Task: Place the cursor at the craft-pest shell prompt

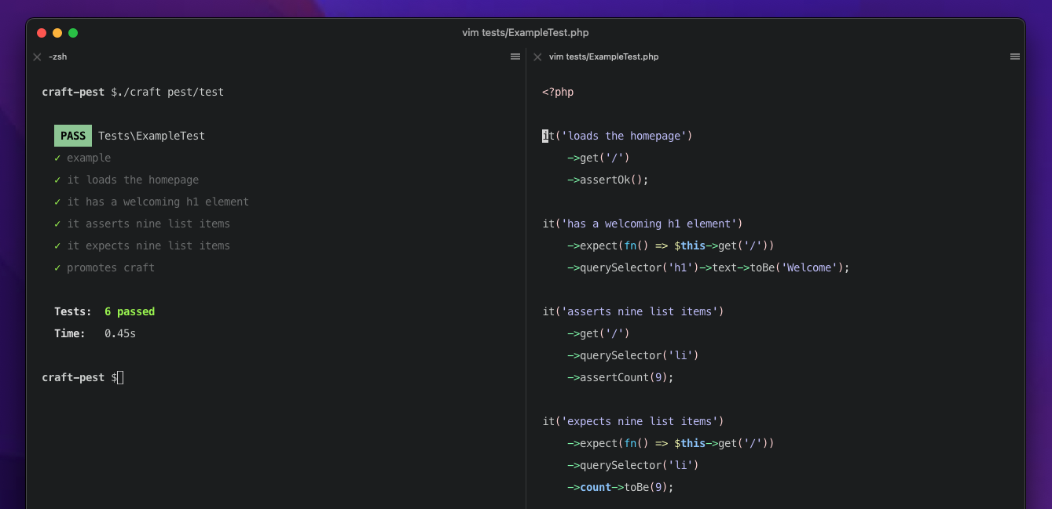Action: point(119,377)
